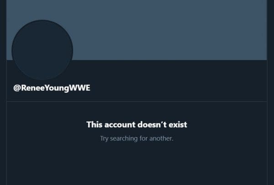Click the word "exist" in the heading
The image size is (274, 185).
177,124
